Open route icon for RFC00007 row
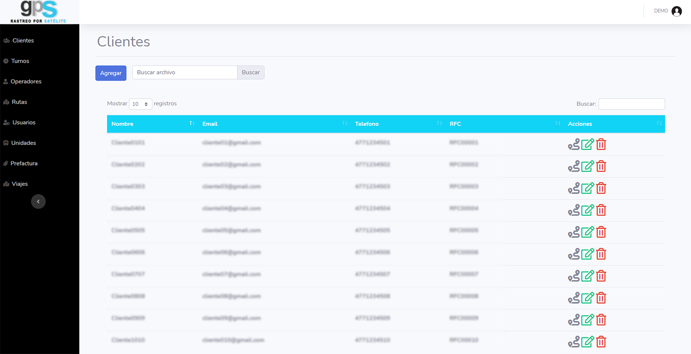This screenshot has height=354, width=691. pyautogui.click(x=574, y=276)
